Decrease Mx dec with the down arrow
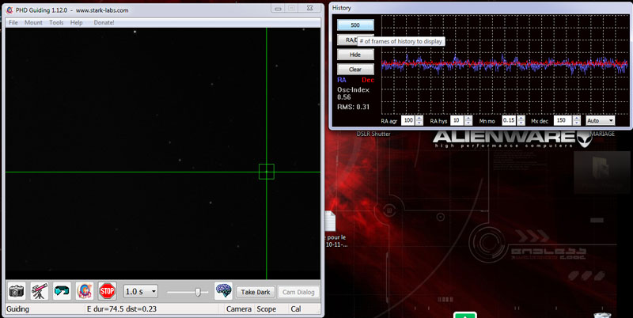Viewport: 633px width, 318px height. tap(577, 123)
